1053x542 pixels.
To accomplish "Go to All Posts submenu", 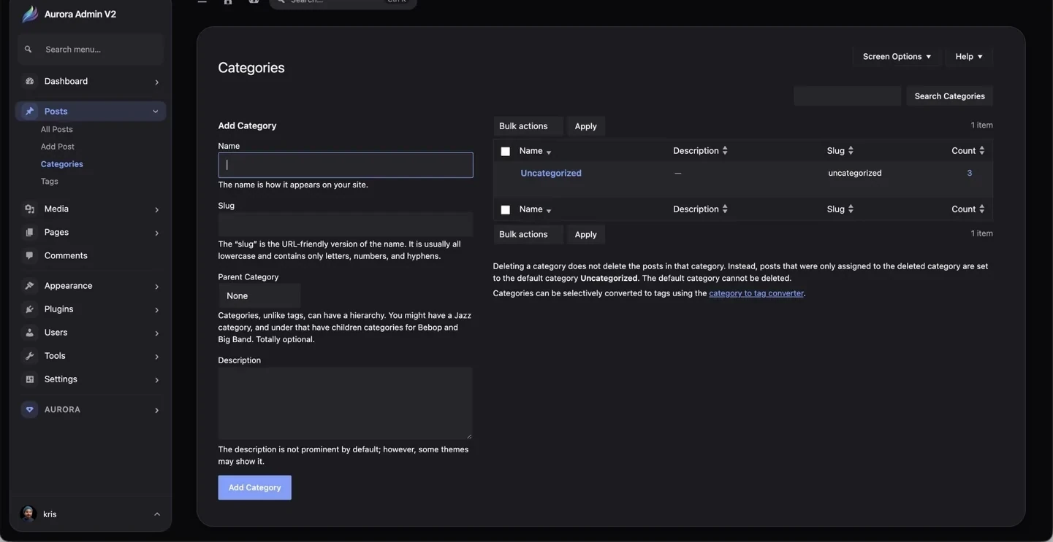I will click(57, 129).
